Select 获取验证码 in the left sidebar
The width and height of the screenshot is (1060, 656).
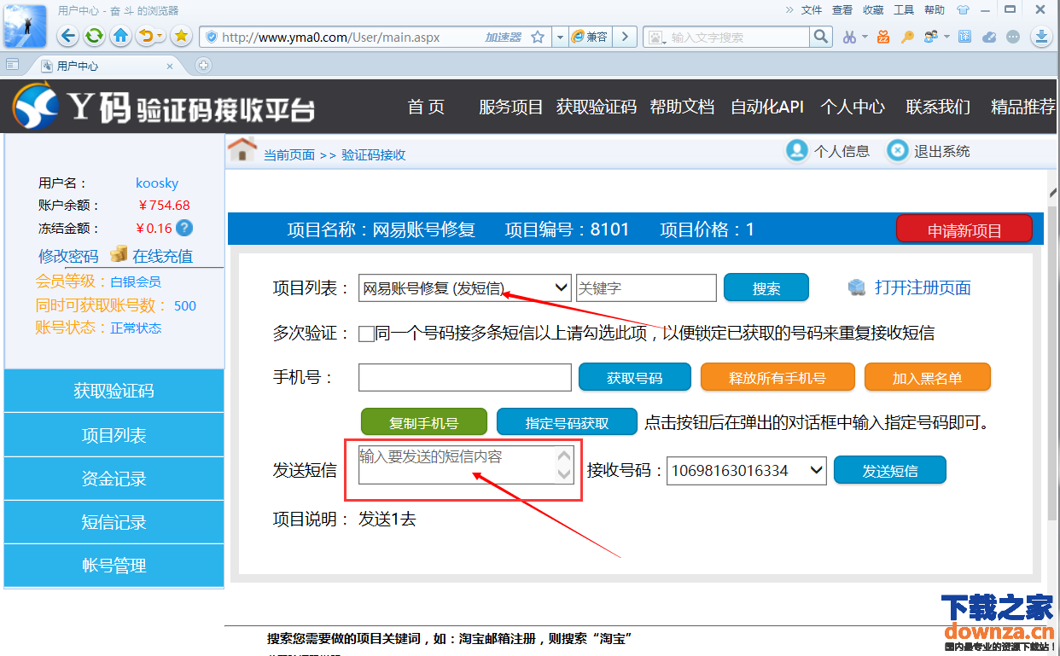point(114,391)
